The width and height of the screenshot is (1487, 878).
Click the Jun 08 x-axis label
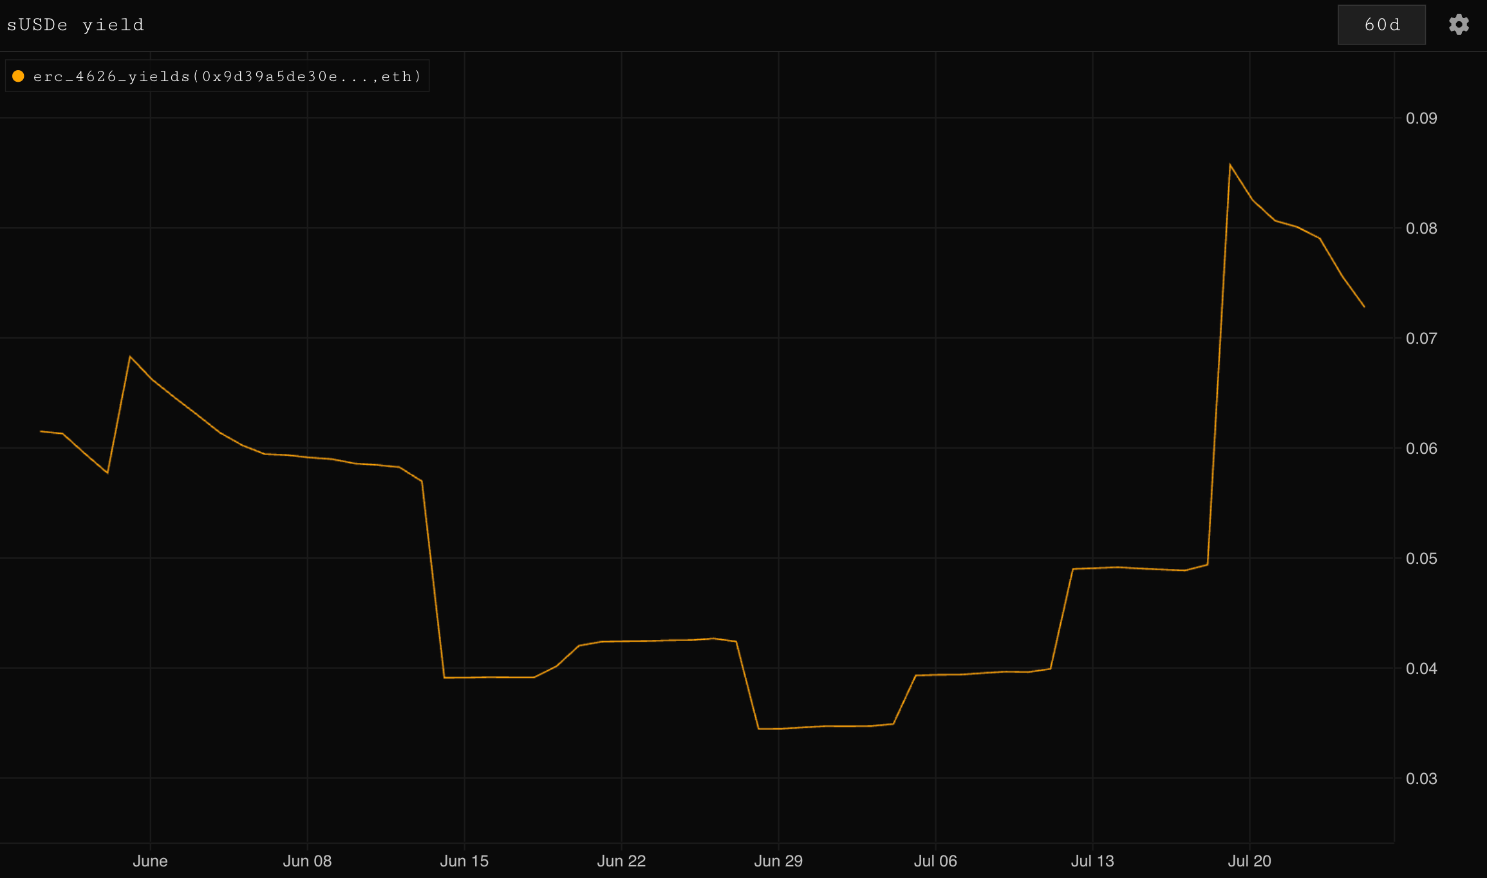click(307, 861)
